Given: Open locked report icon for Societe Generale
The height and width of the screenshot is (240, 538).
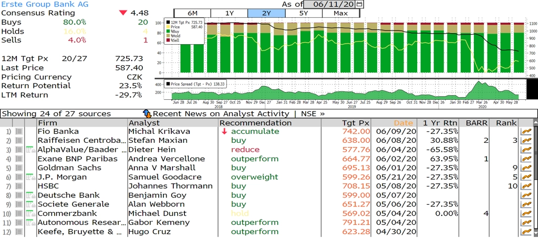Looking at the screenshot, I should 31,204.
